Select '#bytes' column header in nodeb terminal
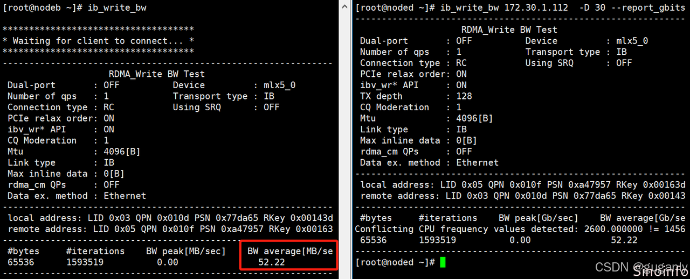The height and width of the screenshot is (279, 690). coord(24,251)
